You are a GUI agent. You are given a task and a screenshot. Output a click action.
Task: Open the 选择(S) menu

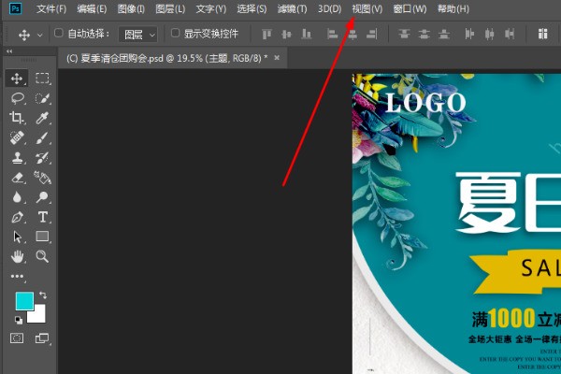point(252,8)
